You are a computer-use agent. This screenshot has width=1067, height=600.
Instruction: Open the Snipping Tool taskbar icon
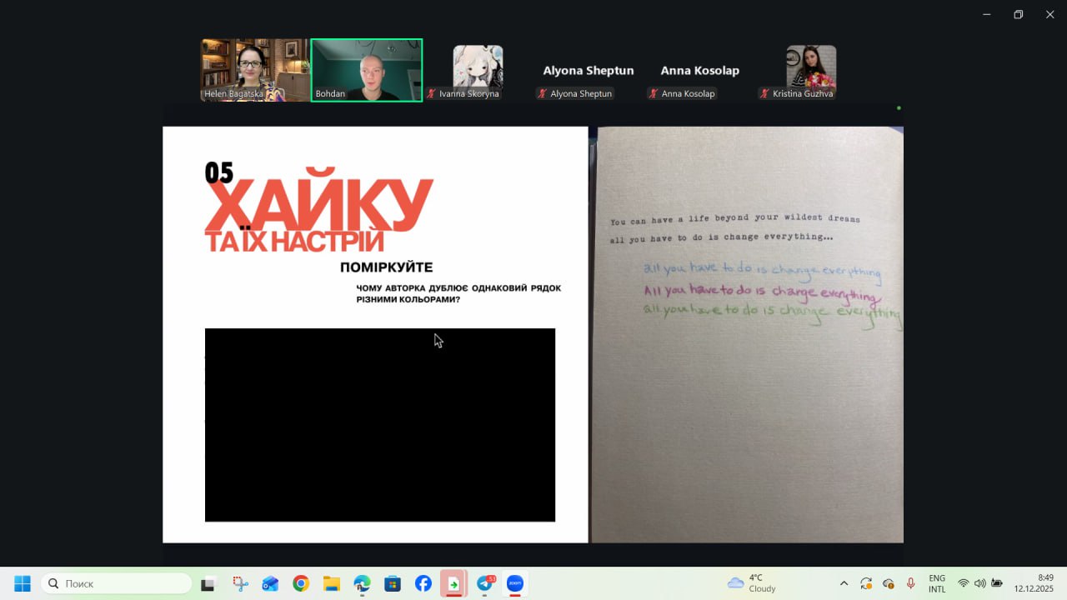pyautogui.click(x=240, y=583)
